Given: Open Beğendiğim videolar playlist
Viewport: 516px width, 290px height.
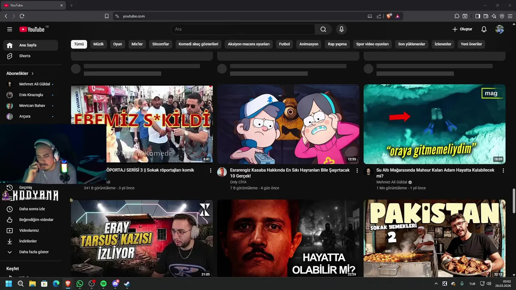Looking at the screenshot, I should pyautogui.click(x=31, y=220).
